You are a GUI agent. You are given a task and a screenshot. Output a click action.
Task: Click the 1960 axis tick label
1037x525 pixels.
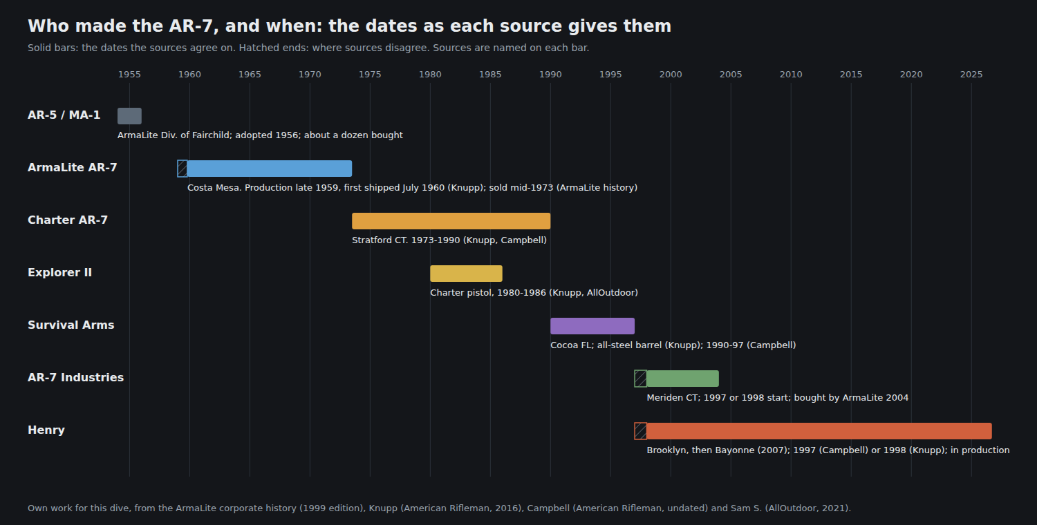click(x=189, y=75)
